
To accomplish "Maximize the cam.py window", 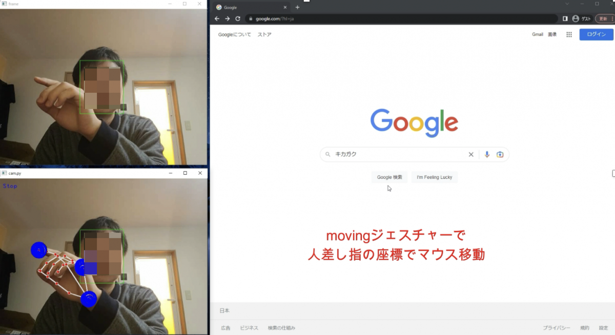I will point(185,173).
